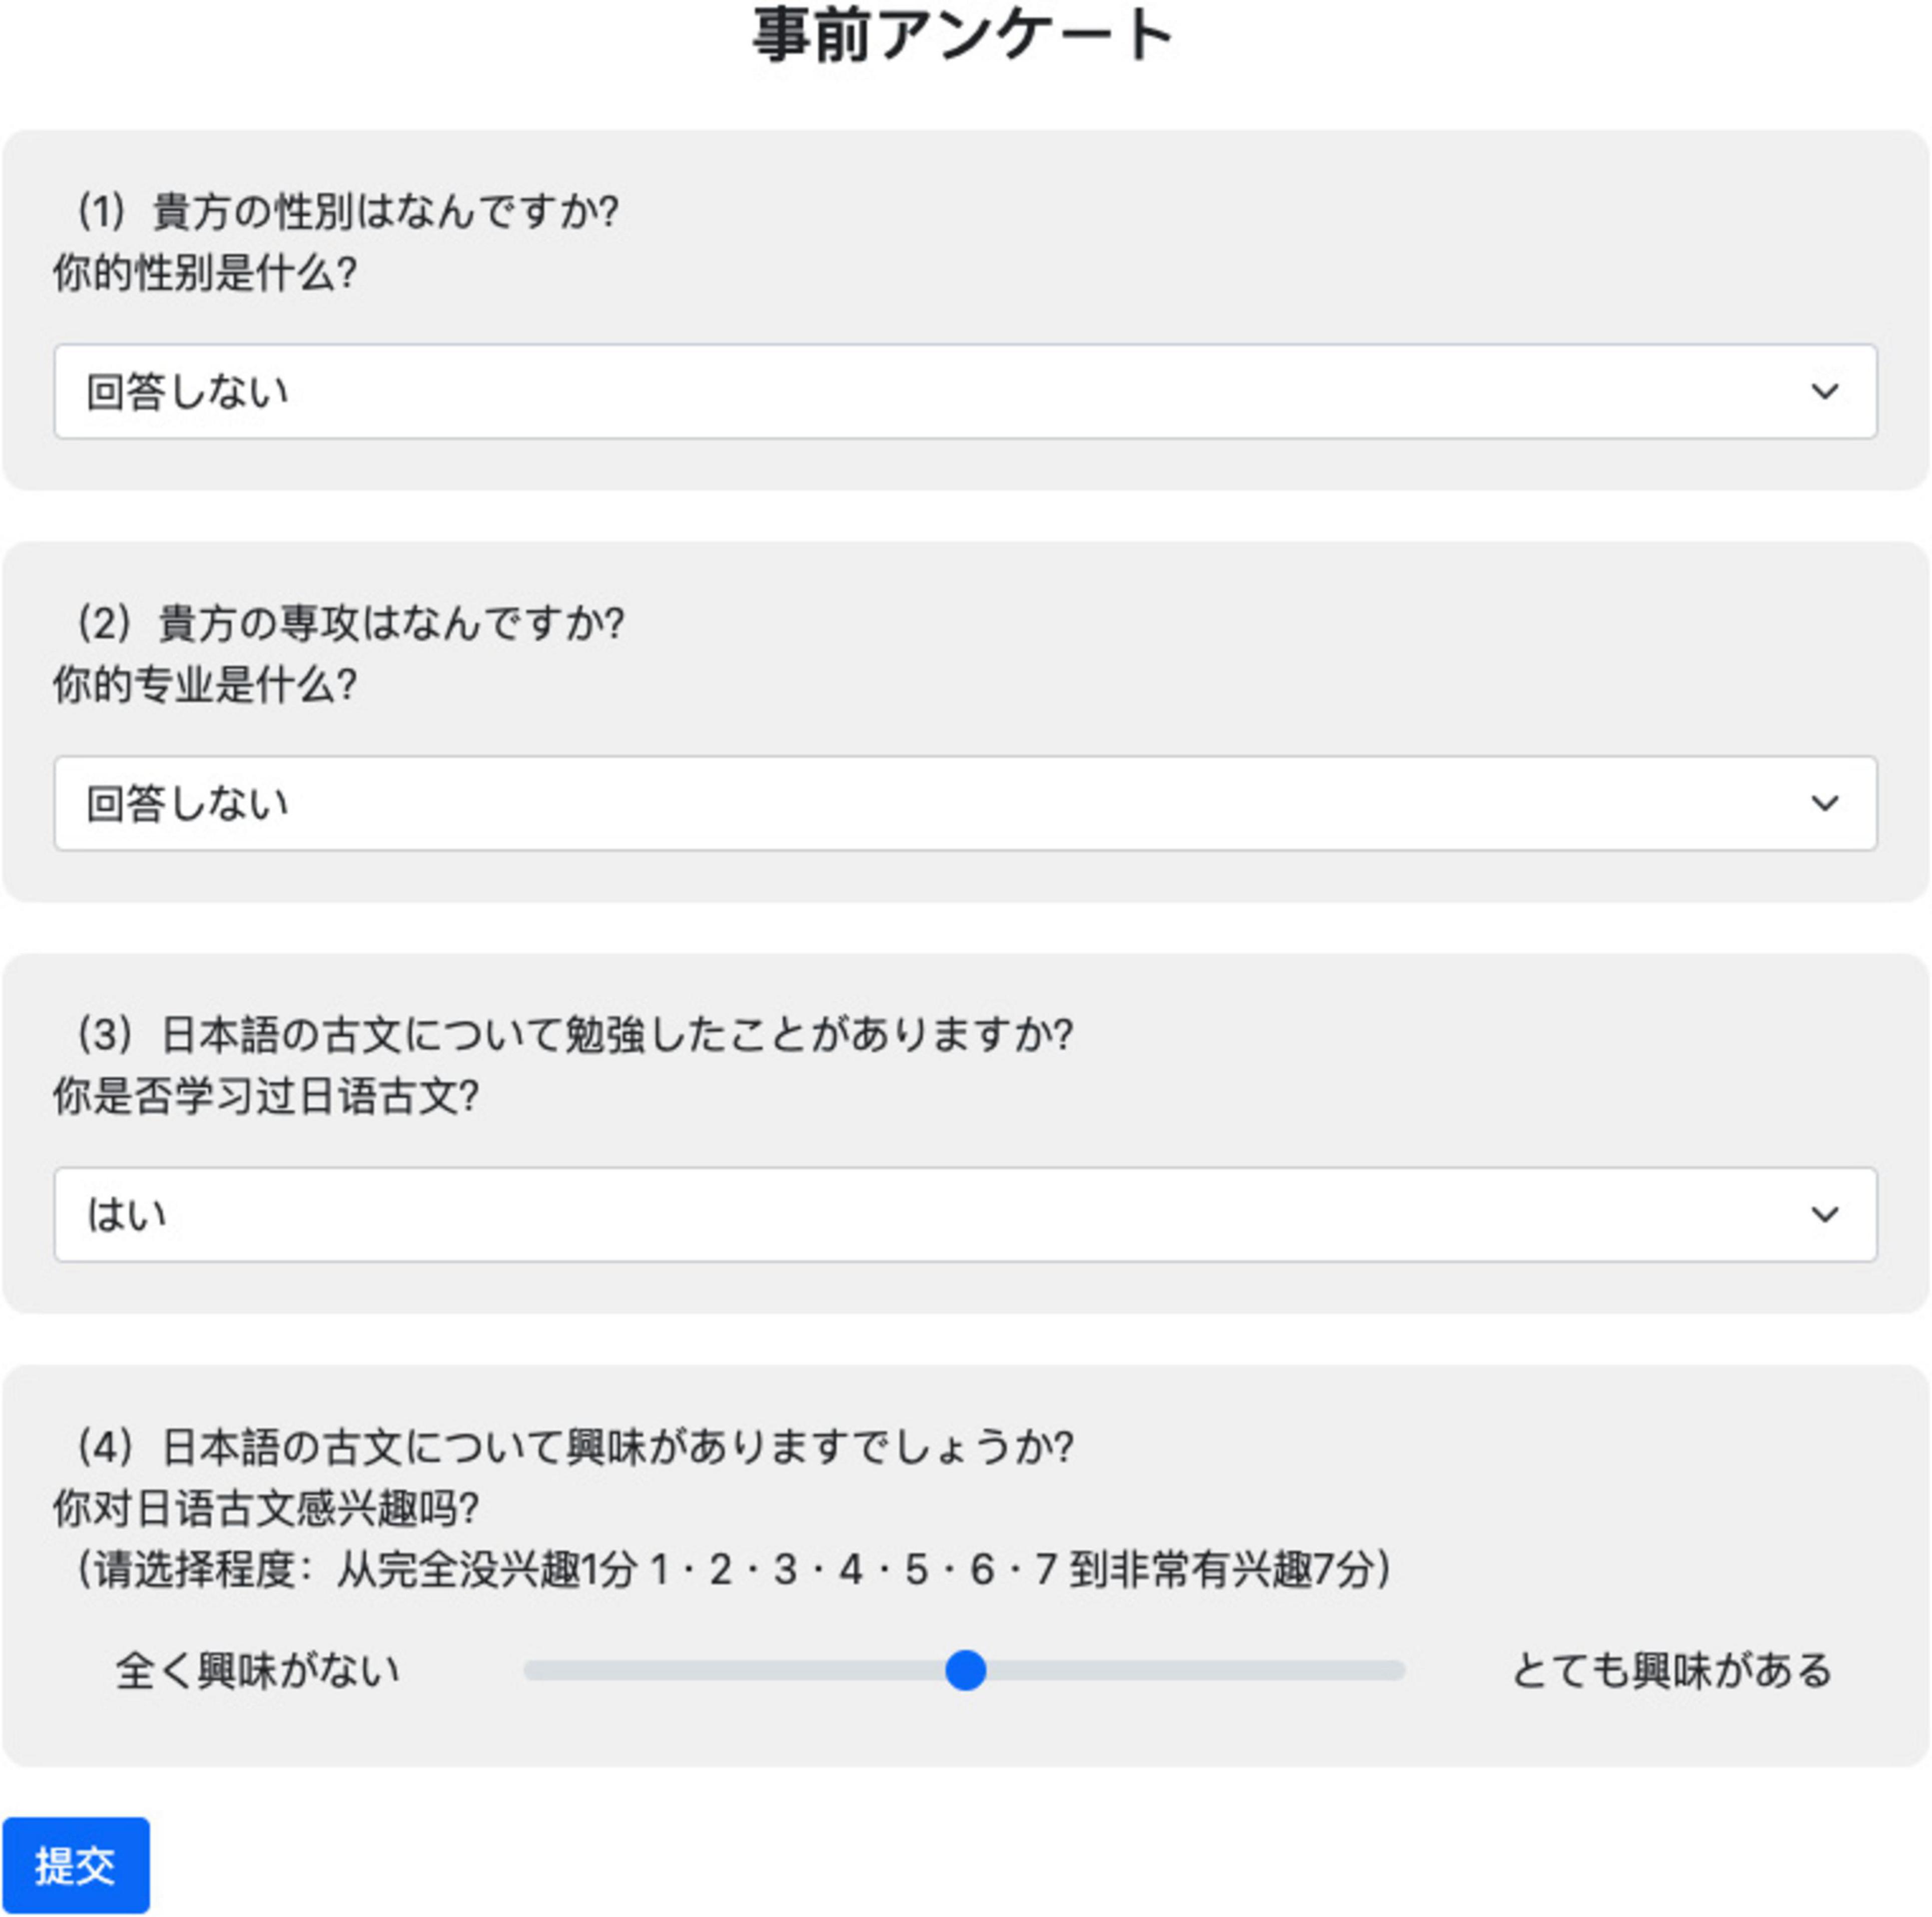The width and height of the screenshot is (1932, 1917).
Task: Click the blue interest slider thumb
Action: click(965, 1670)
